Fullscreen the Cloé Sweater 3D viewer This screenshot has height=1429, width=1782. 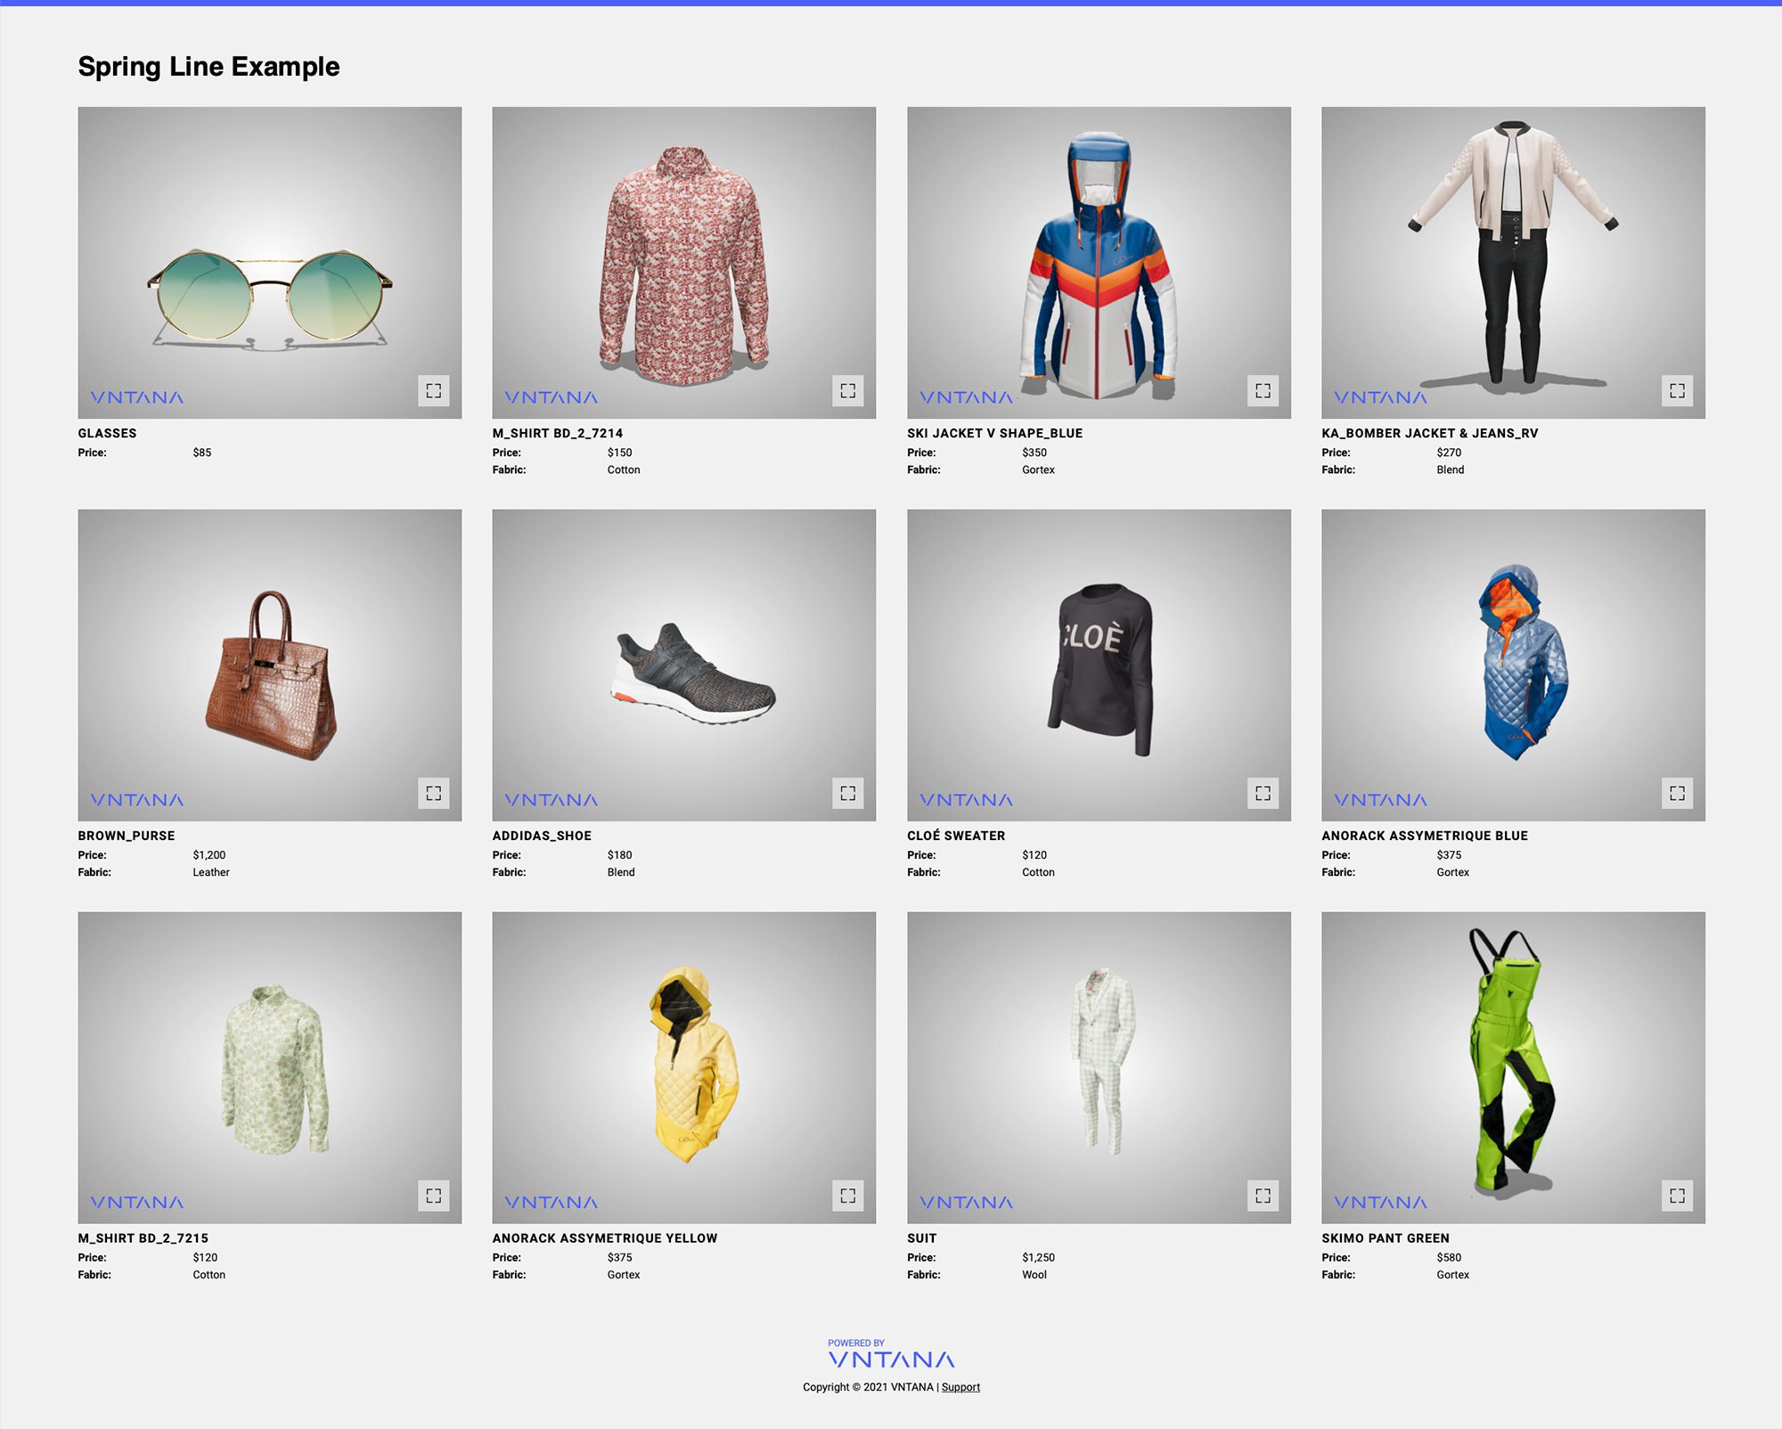pyautogui.click(x=1263, y=793)
